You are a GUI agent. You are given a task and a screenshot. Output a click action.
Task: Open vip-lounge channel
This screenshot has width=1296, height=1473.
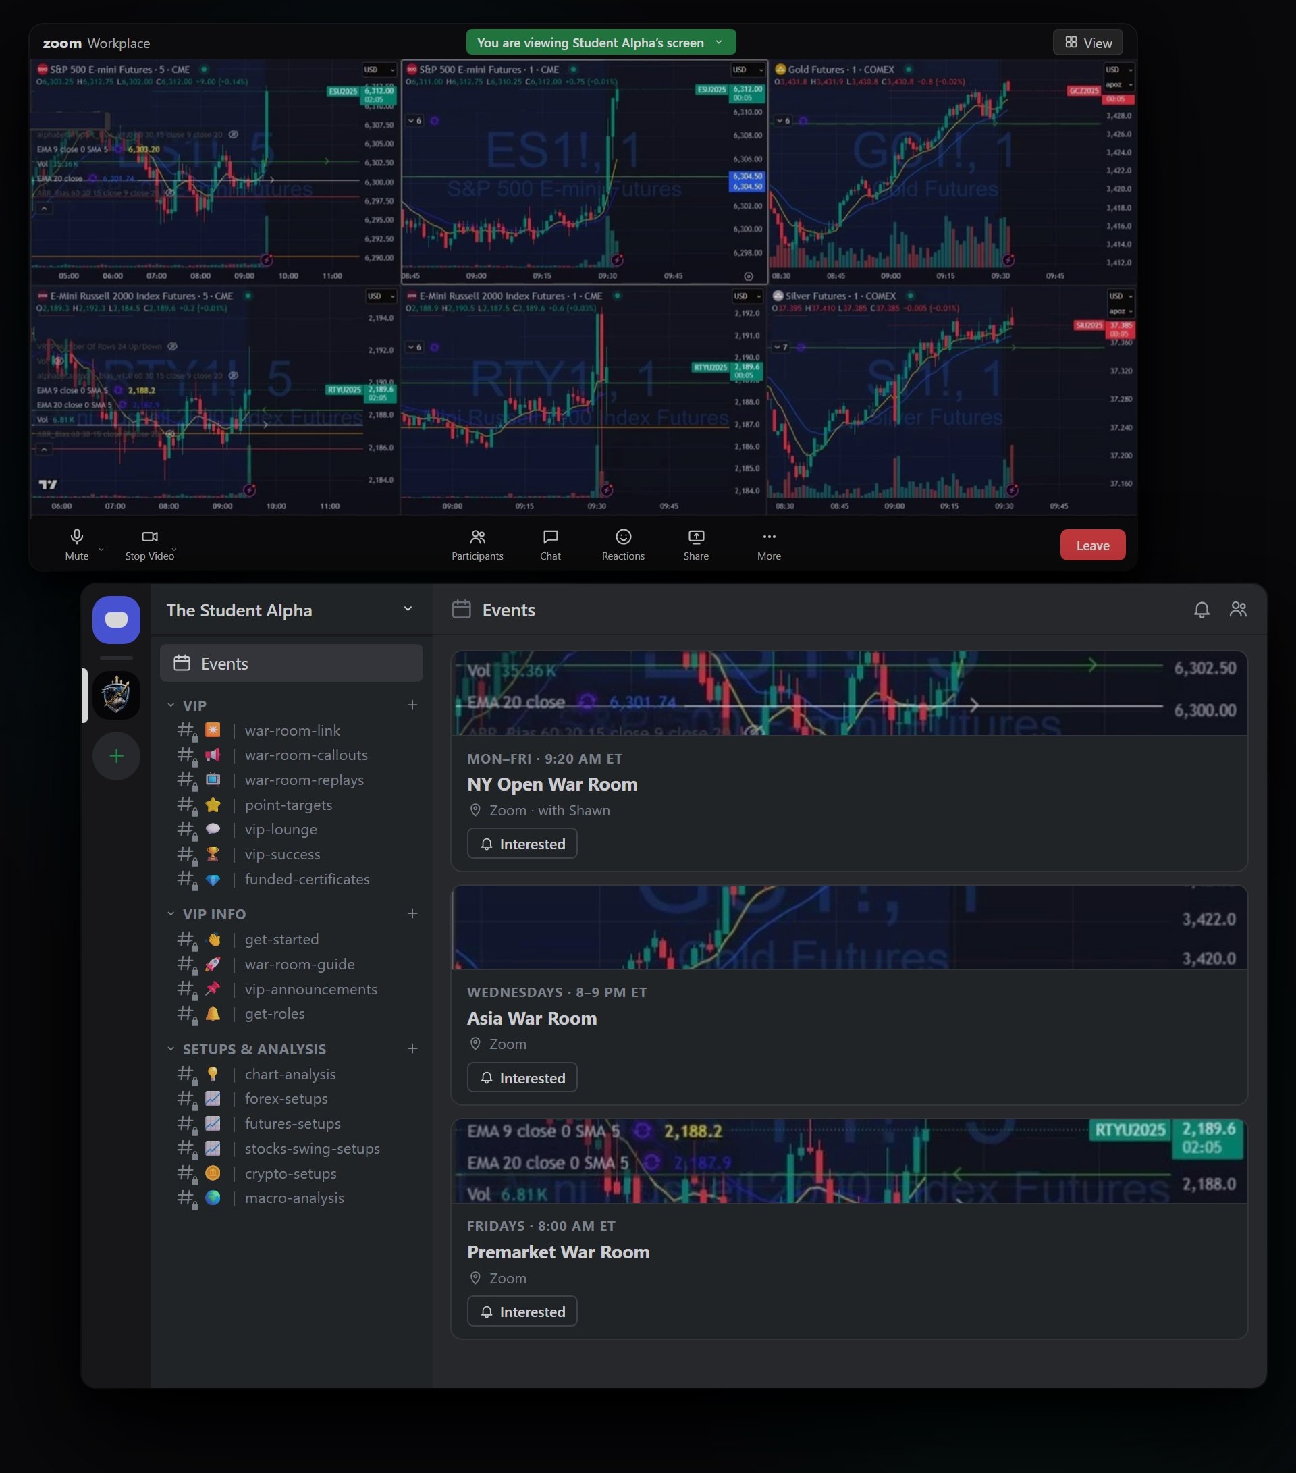point(291,830)
